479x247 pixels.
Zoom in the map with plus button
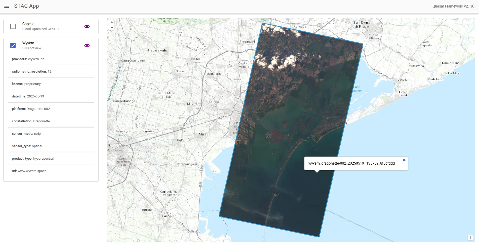[x=112, y=23]
